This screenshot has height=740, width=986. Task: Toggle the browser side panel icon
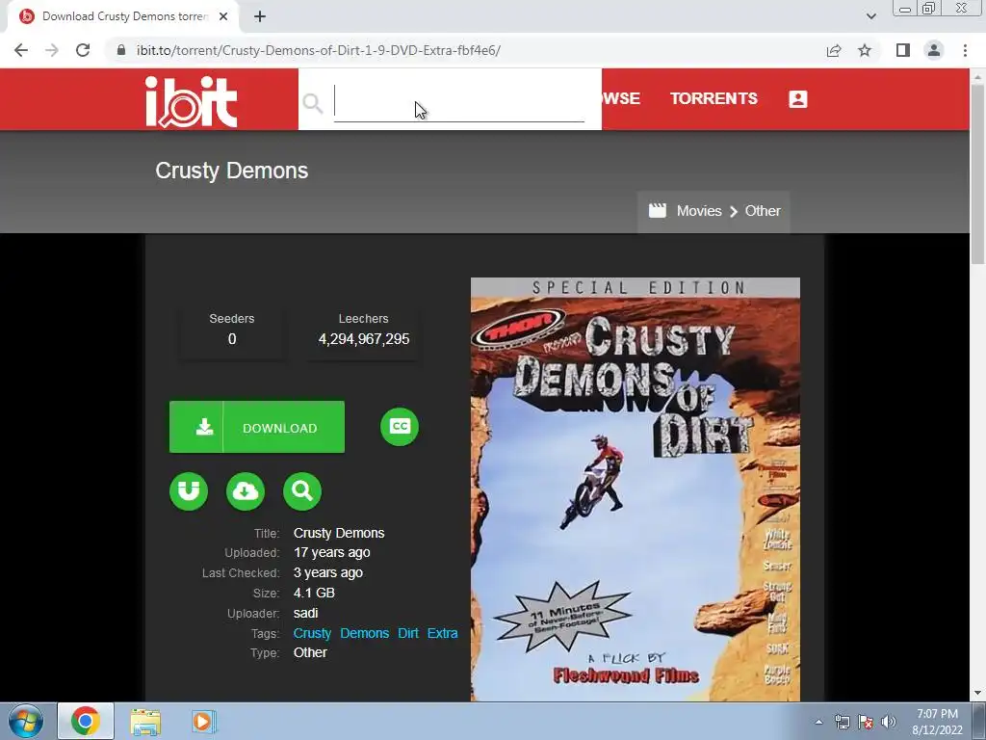coord(903,50)
